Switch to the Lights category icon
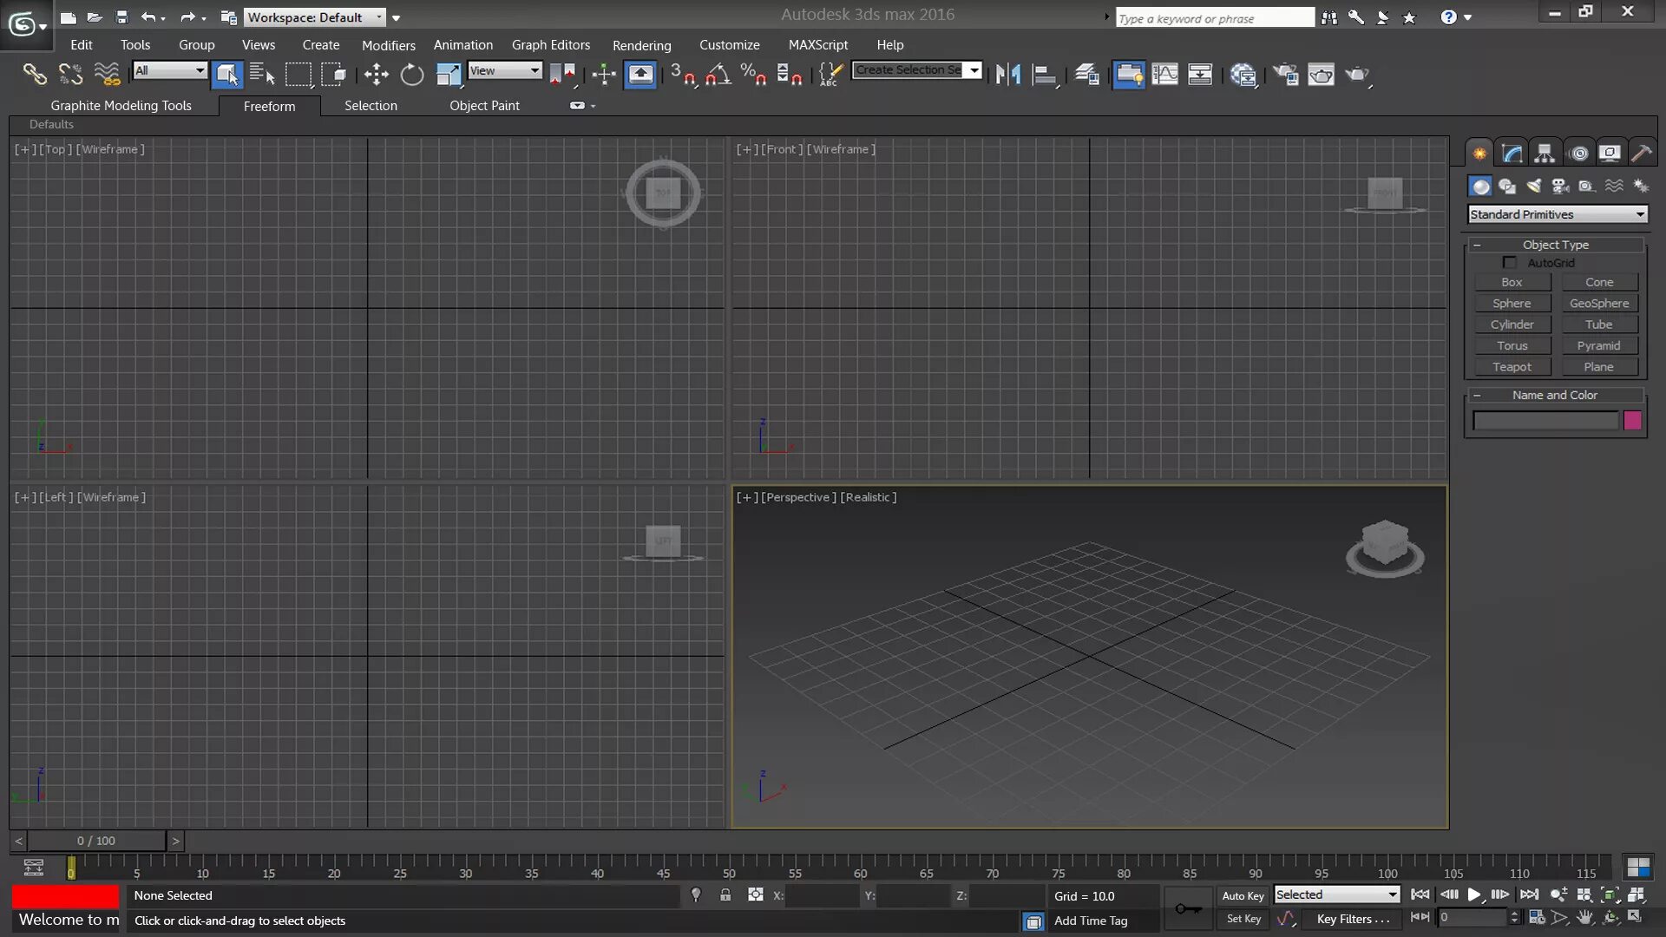The height and width of the screenshot is (937, 1666). (1534, 186)
